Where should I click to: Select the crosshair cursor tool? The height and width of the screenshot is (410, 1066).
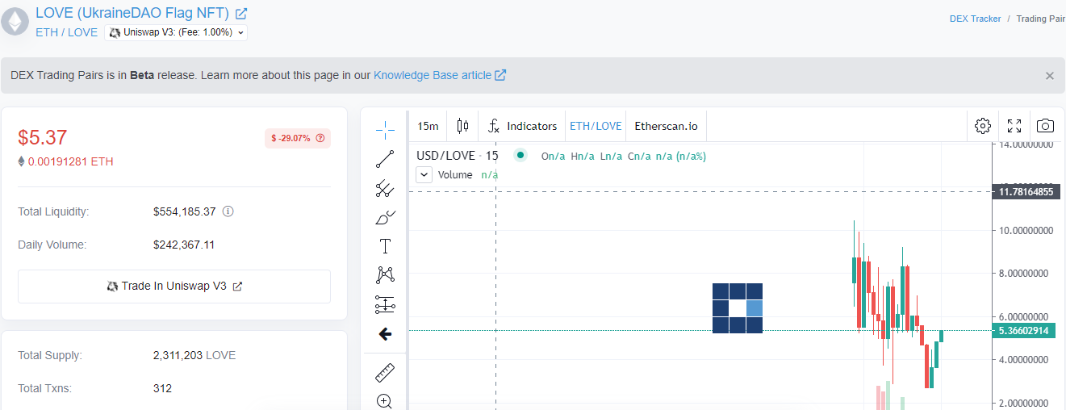click(385, 129)
